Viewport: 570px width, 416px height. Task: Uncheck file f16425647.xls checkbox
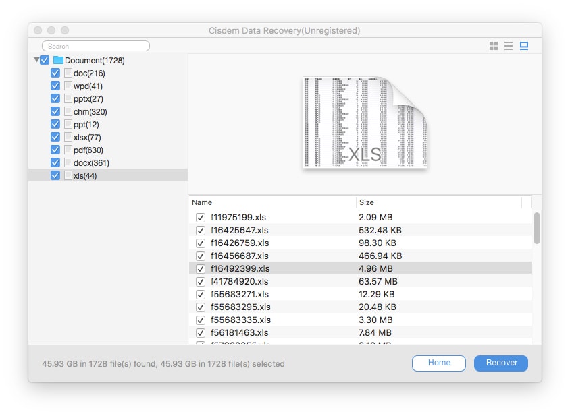point(201,230)
